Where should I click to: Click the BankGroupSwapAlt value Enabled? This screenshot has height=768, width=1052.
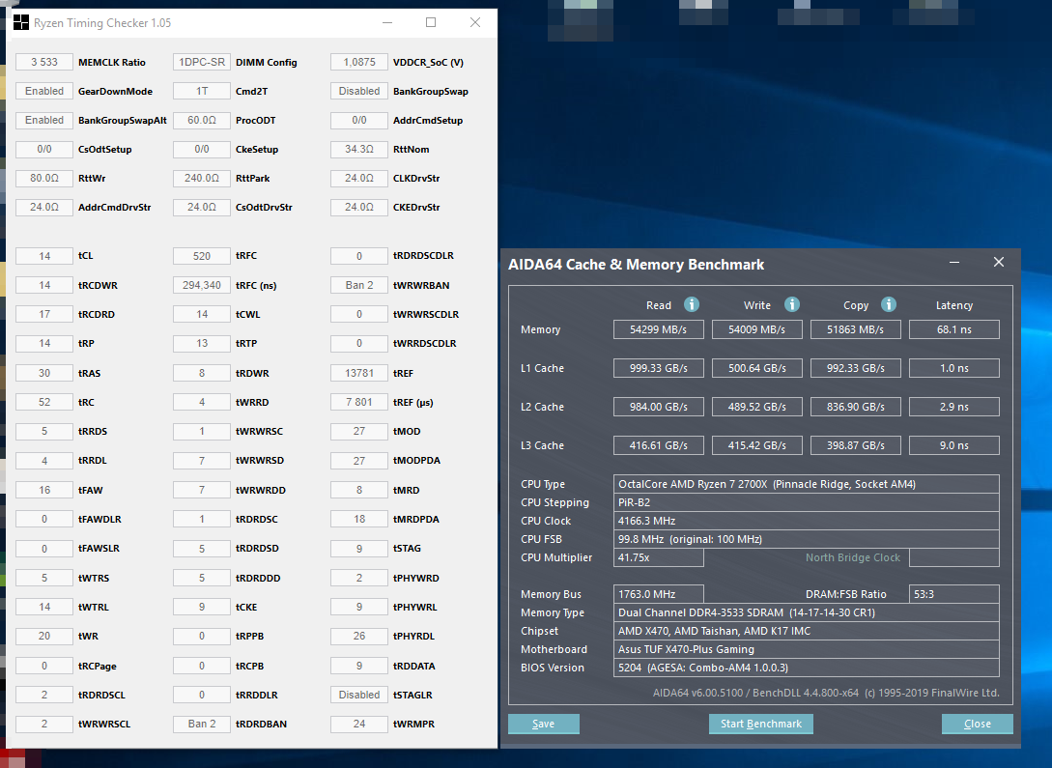pos(44,120)
